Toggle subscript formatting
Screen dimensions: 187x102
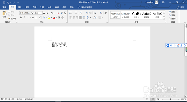coord(36,17)
